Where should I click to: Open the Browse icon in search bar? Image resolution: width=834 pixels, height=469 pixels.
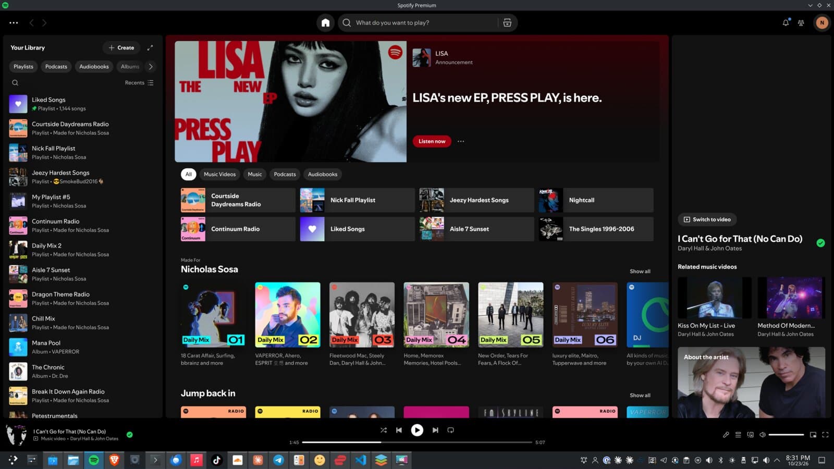(x=507, y=22)
